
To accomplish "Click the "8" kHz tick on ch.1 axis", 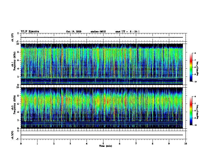I will 18,52.
